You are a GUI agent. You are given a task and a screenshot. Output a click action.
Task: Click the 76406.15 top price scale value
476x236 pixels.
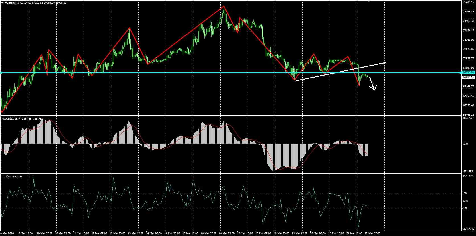(468, 2)
